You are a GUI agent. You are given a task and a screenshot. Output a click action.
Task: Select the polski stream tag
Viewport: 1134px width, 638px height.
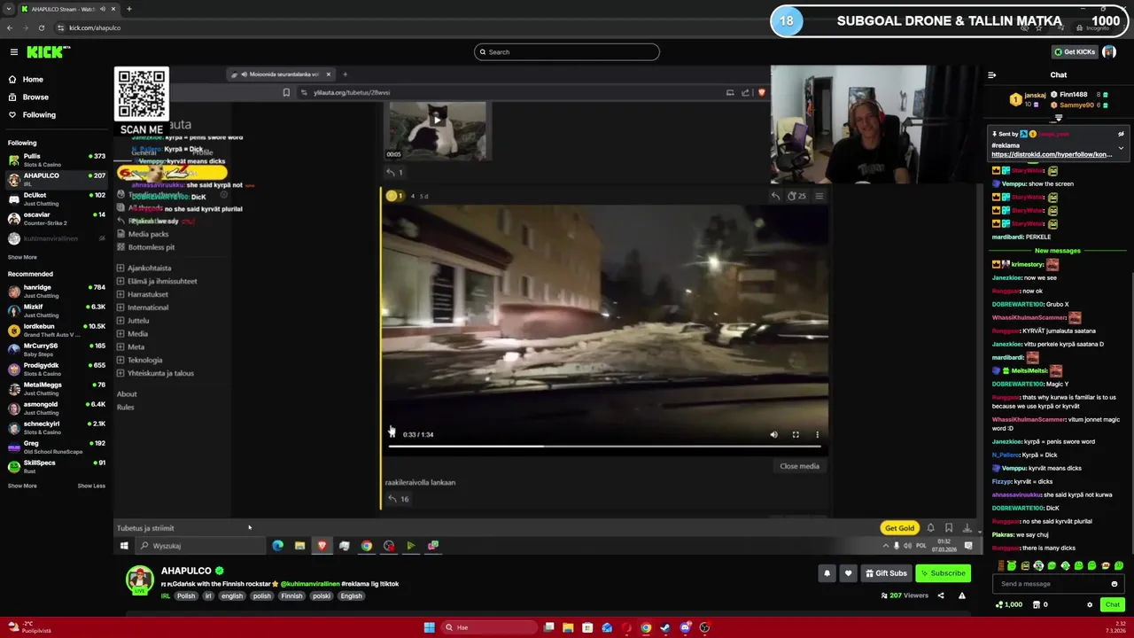pos(322,596)
